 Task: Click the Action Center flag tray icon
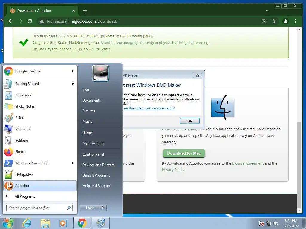[261, 223]
